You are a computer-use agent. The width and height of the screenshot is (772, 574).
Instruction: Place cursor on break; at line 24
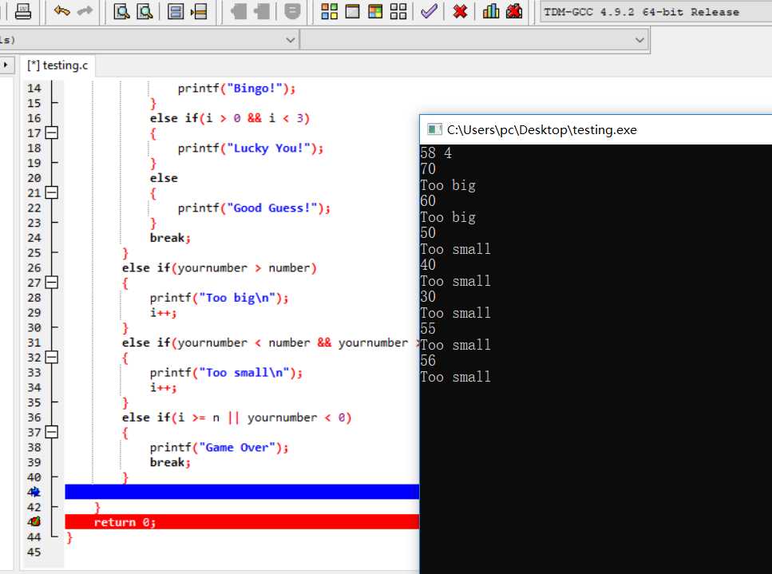pyautogui.click(x=170, y=238)
